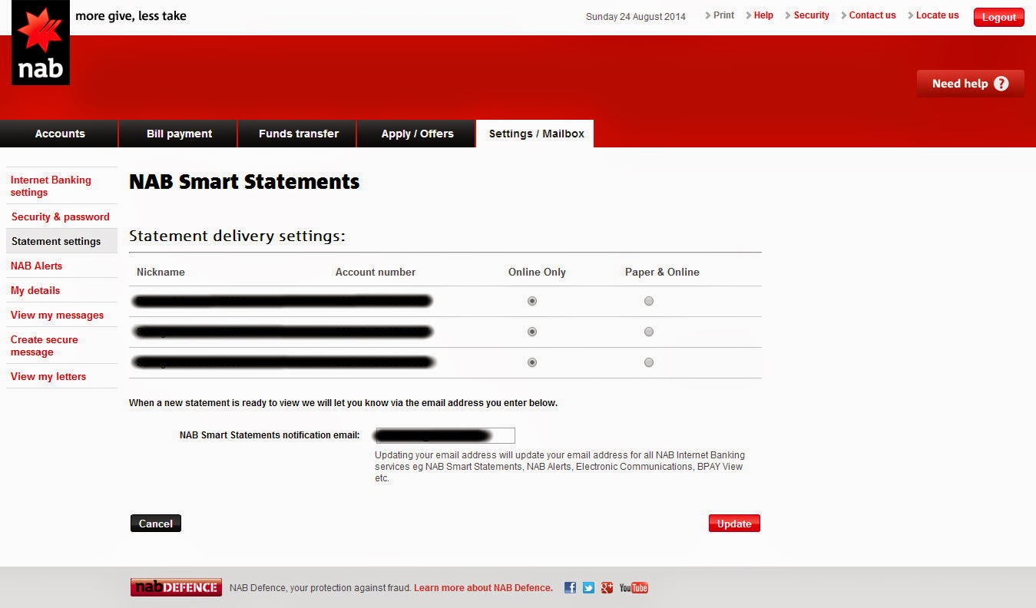Switch to Bill payment tab
The width and height of the screenshot is (1036, 608).
click(179, 134)
